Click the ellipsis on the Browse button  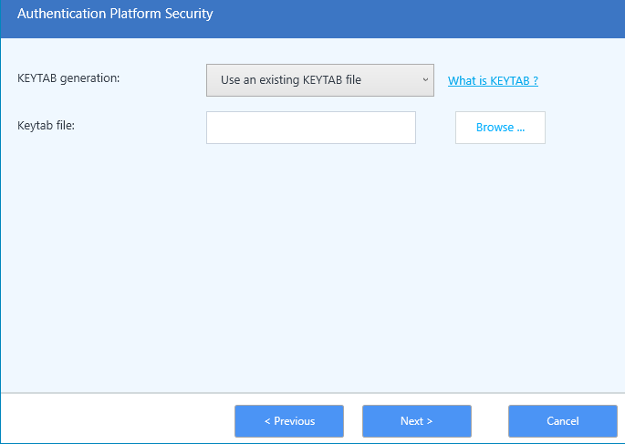click(x=520, y=129)
